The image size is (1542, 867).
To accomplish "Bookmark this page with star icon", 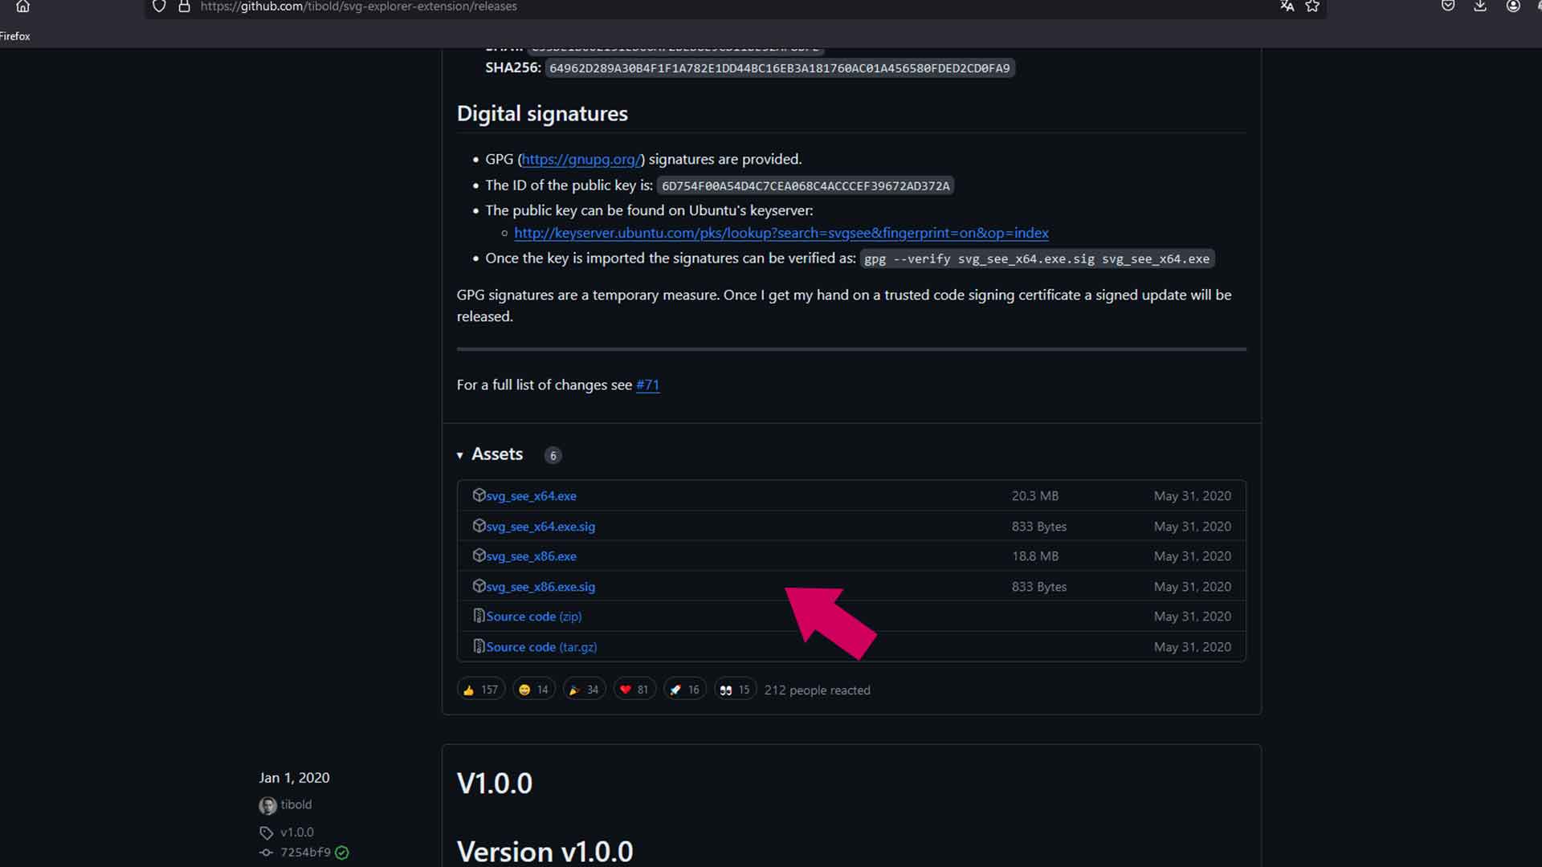I will pos(1312,6).
